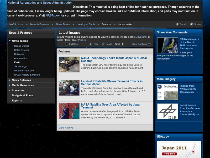Screen dimensions: 210x158
Task: Click the Flash Player Plug-in link
Action: pyautogui.click(x=82, y=40)
